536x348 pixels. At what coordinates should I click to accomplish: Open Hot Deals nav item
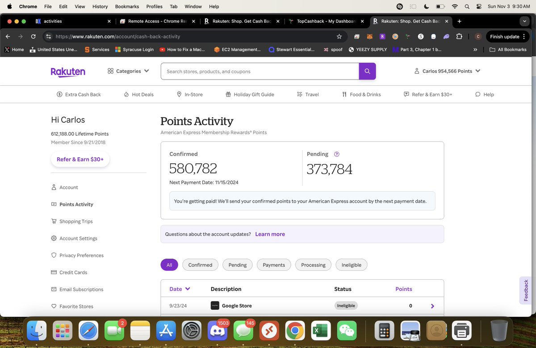(138, 94)
